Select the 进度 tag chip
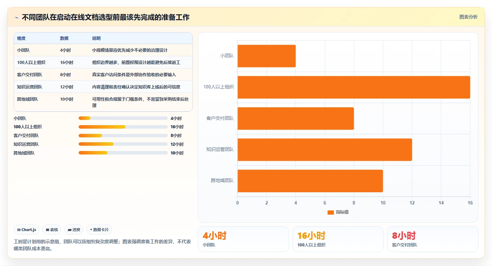This screenshot has height=266, width=492. click(x=74, y=230)
